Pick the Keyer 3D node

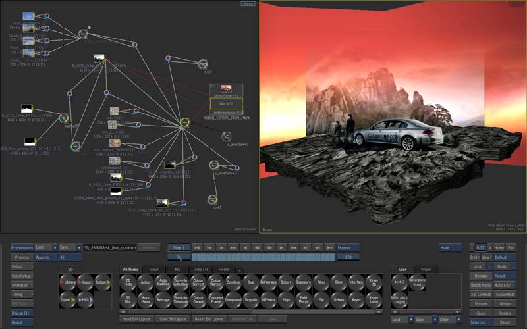[374, 282]
